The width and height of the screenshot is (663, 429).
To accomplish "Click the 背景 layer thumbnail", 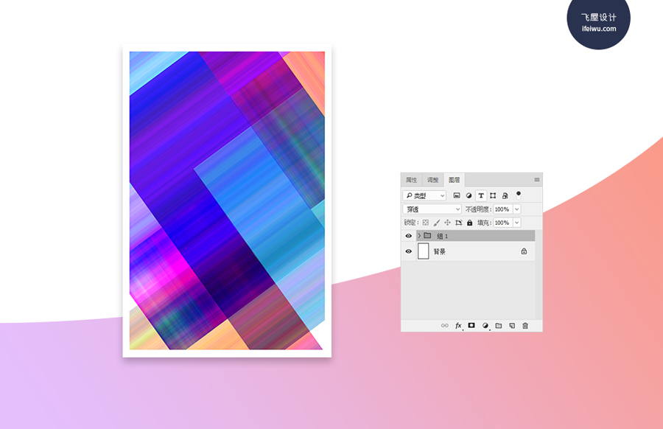I will pyautogui.click(x=424, y=251).
